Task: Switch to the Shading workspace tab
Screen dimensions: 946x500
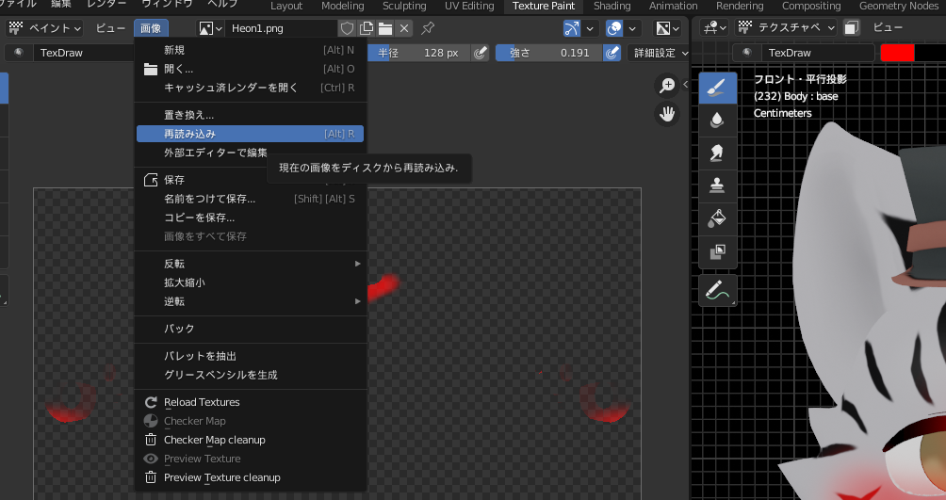Action: coord(612,6)
